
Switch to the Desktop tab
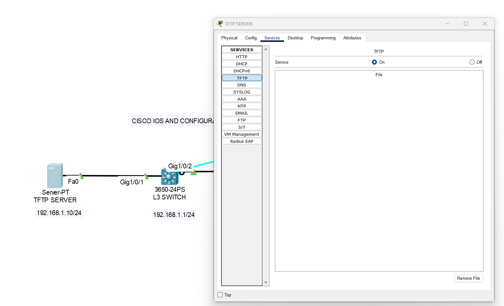point(295,38)
